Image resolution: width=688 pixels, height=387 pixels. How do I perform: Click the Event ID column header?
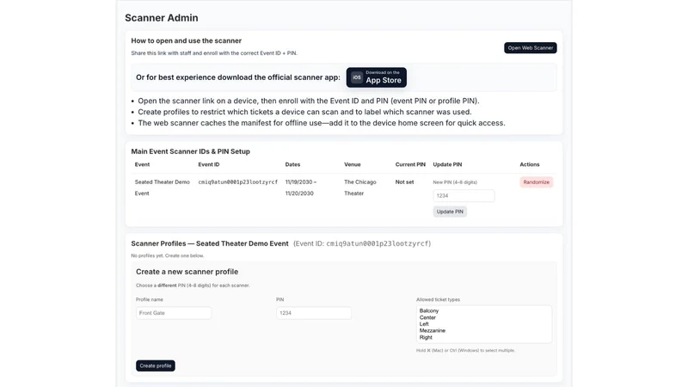tap(209, 164)
